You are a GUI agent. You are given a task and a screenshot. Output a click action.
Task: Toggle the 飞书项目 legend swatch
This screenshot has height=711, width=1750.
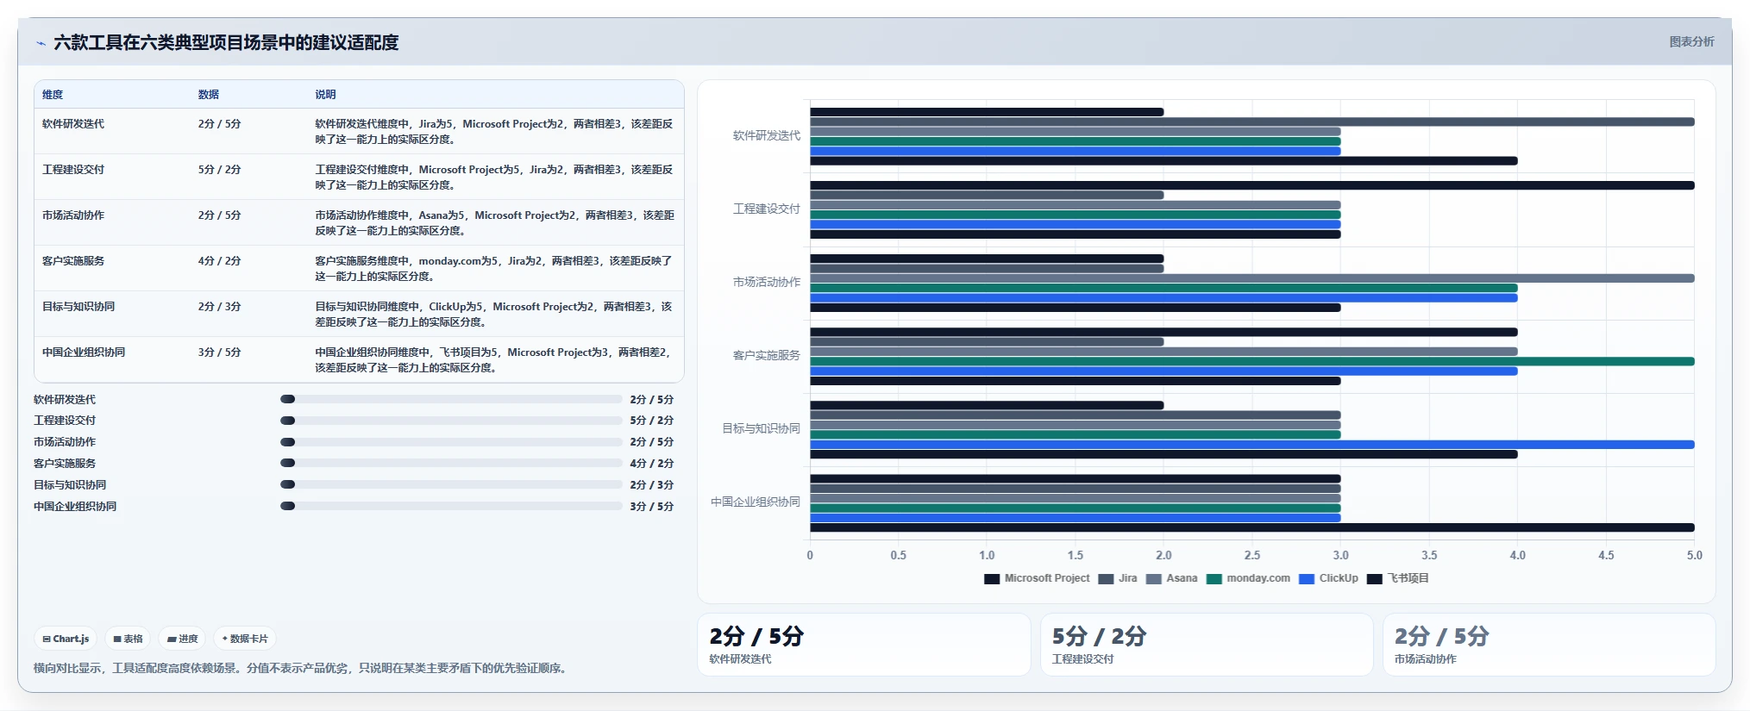1375,578
